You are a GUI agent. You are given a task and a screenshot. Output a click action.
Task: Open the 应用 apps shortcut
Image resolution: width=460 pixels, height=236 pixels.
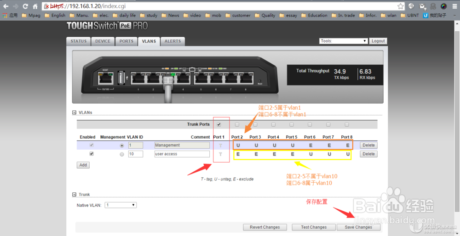10,15
